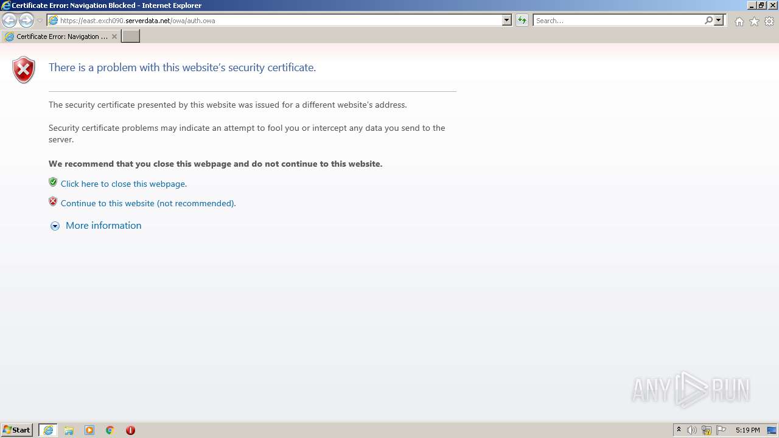Click the browser Forward arrow button

point(26,21)
